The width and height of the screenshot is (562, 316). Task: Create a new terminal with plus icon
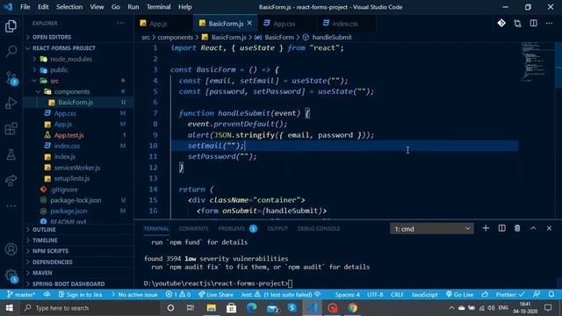(486, 228)
